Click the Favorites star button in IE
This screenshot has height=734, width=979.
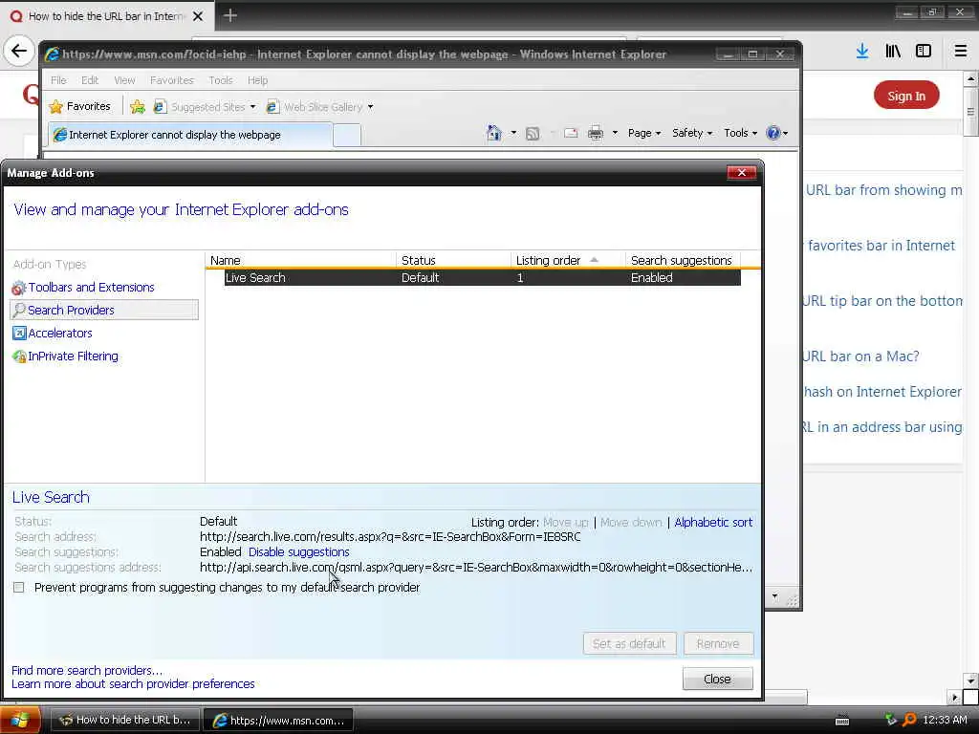tap(80, 107)
